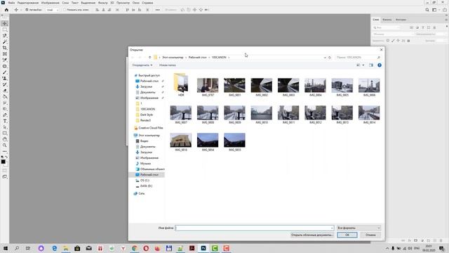This screenshot has width=449, height=253.
Task: Select Creative Cloud Files in sidebar
Action: point(151,128)
